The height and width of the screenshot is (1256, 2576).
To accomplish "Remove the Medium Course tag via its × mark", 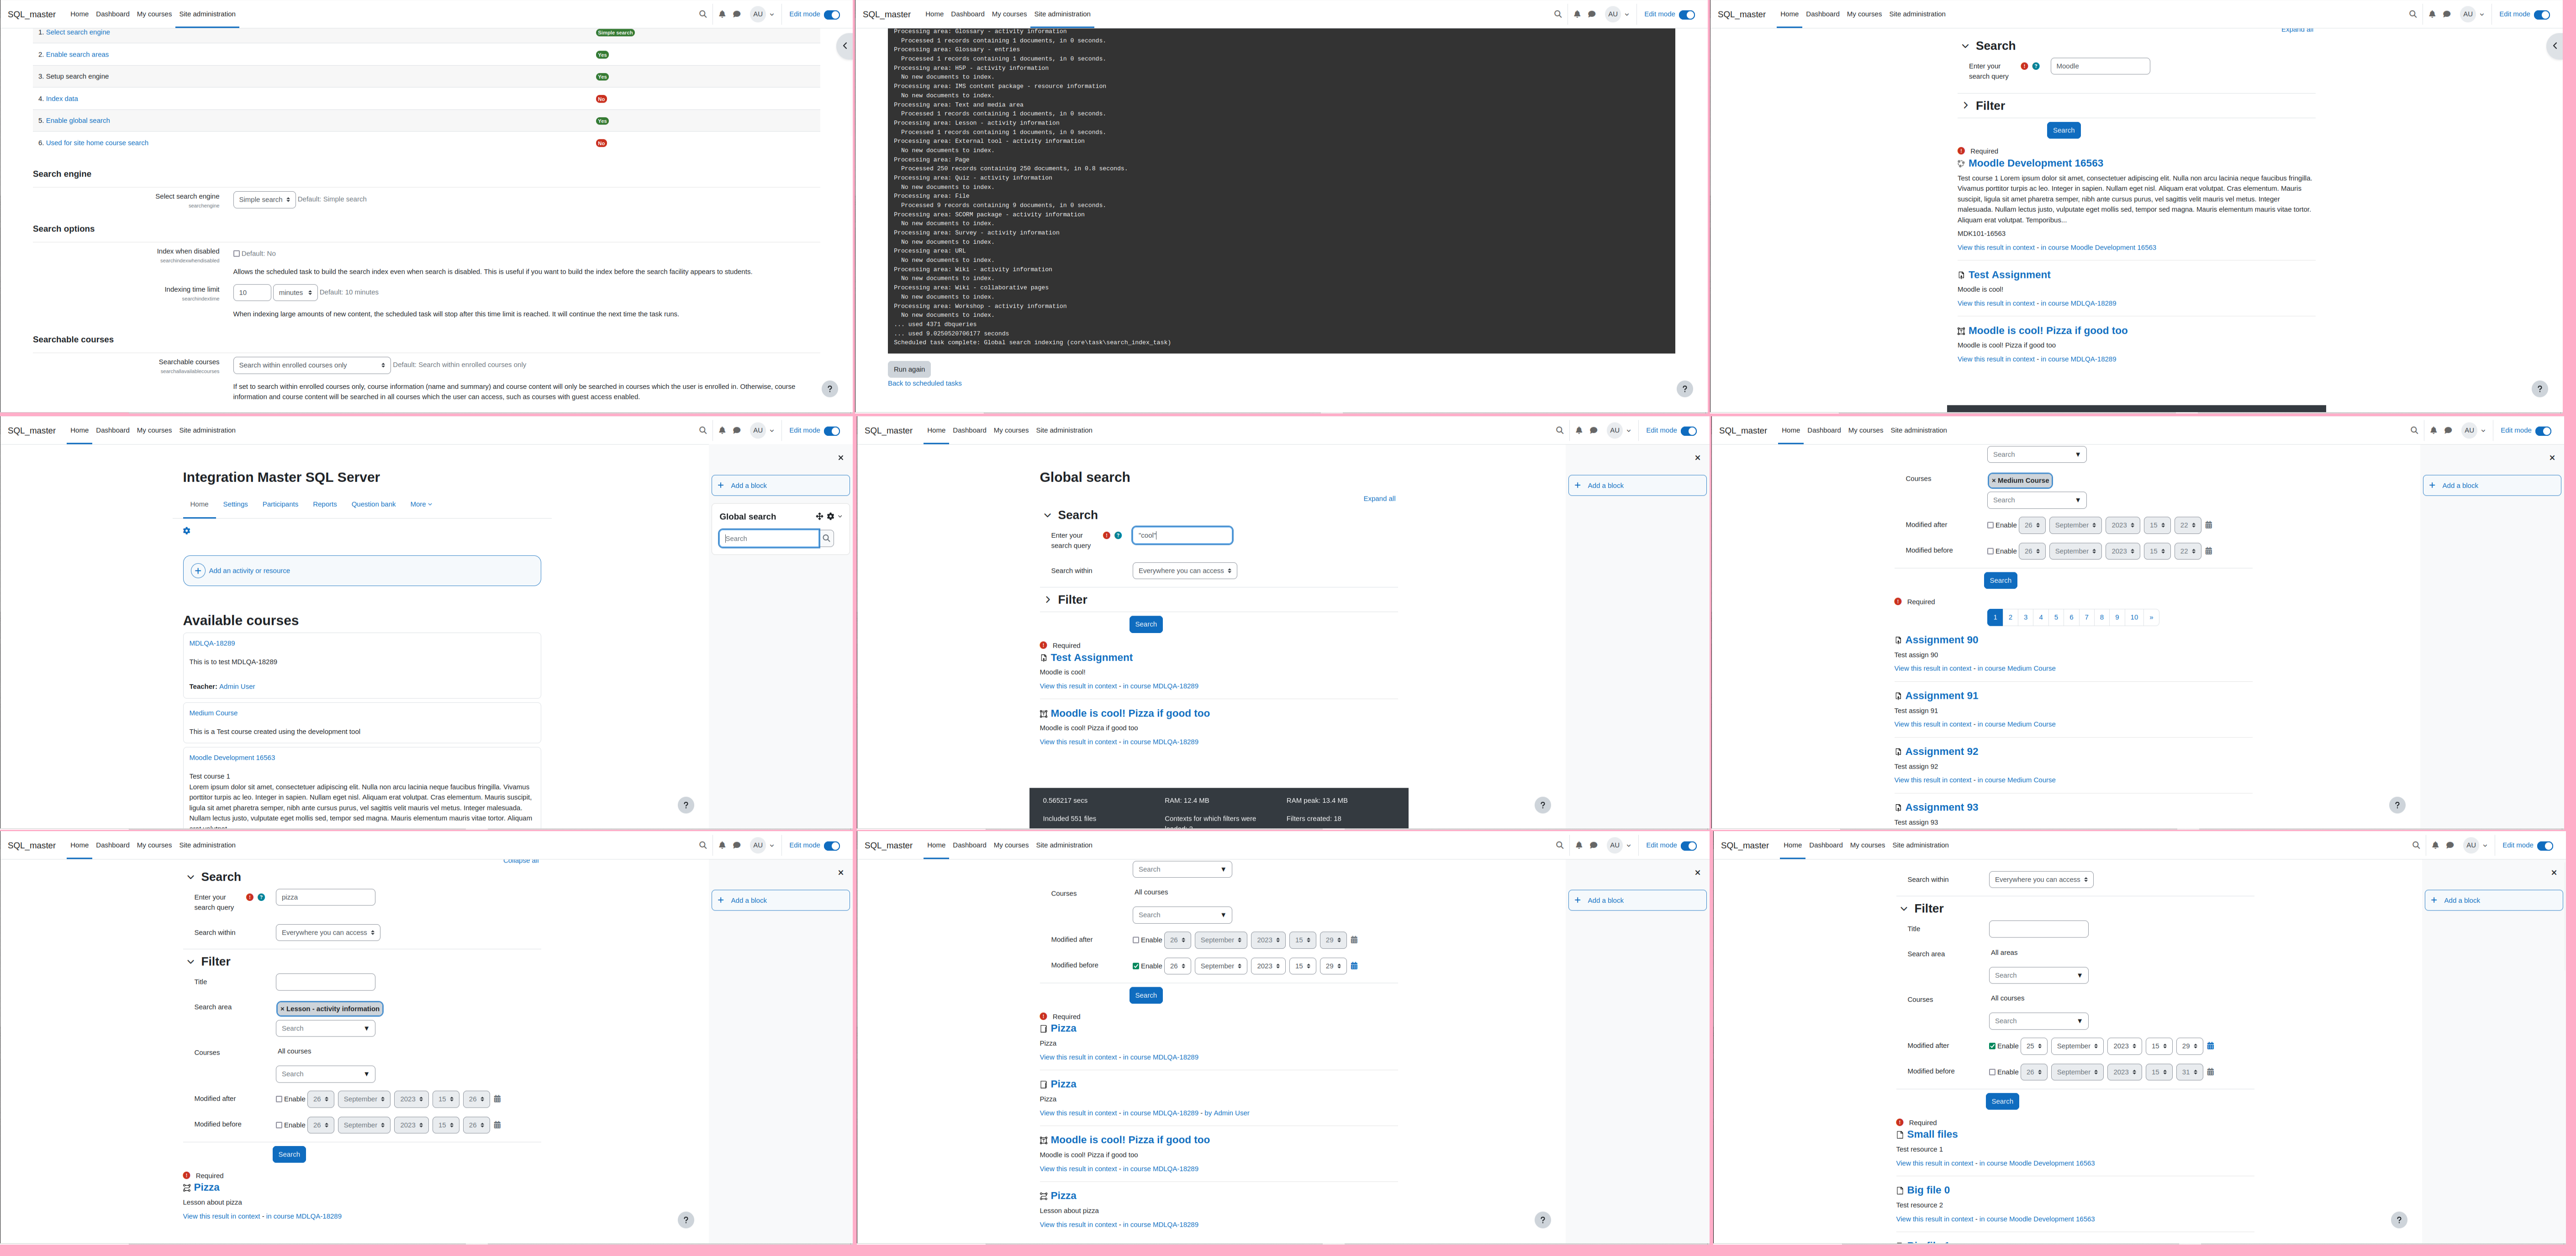I will pyautogui.click(x=1993, y=481).
